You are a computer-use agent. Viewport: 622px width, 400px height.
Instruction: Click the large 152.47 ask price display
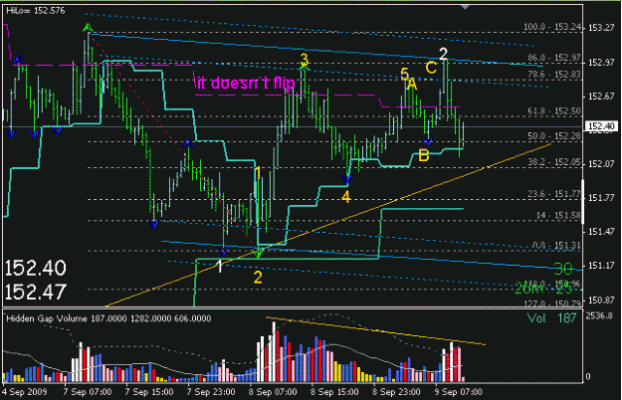tap(35, 293)
